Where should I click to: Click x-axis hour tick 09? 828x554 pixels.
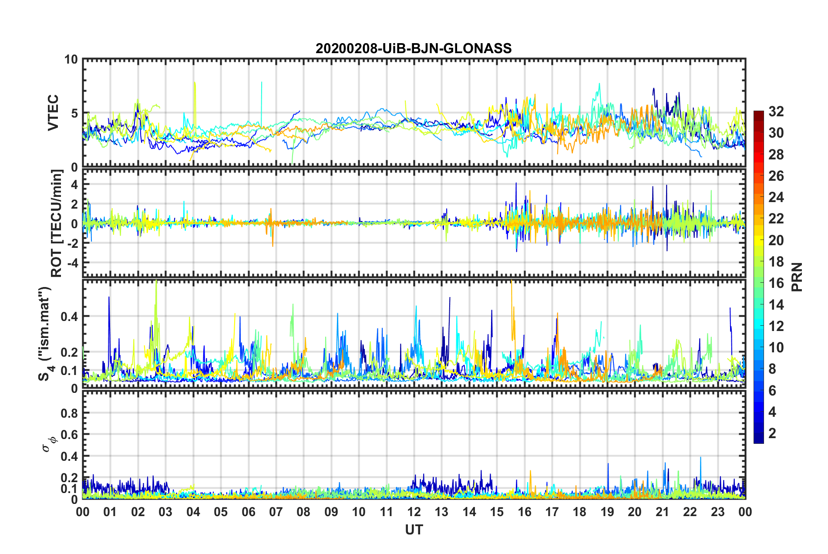[331, 512]
